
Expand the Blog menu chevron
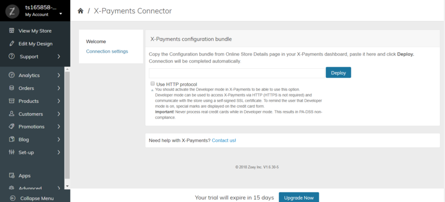(x=59, y=139)
